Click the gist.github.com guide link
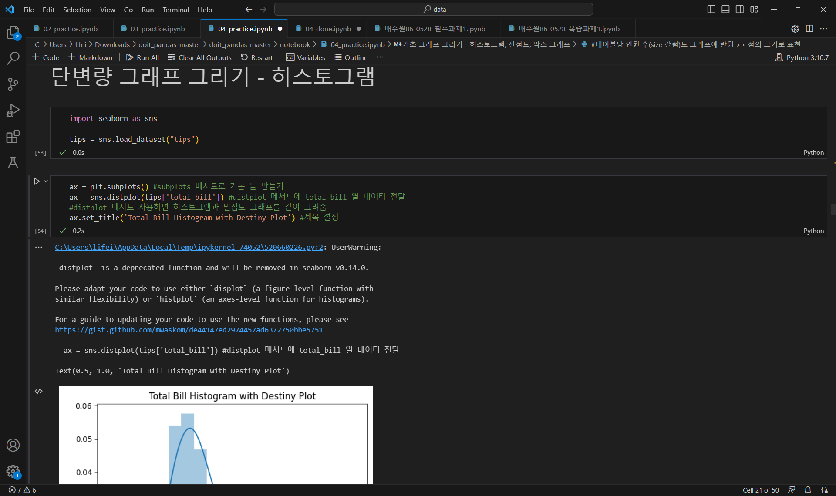 [x=189, y=330]
